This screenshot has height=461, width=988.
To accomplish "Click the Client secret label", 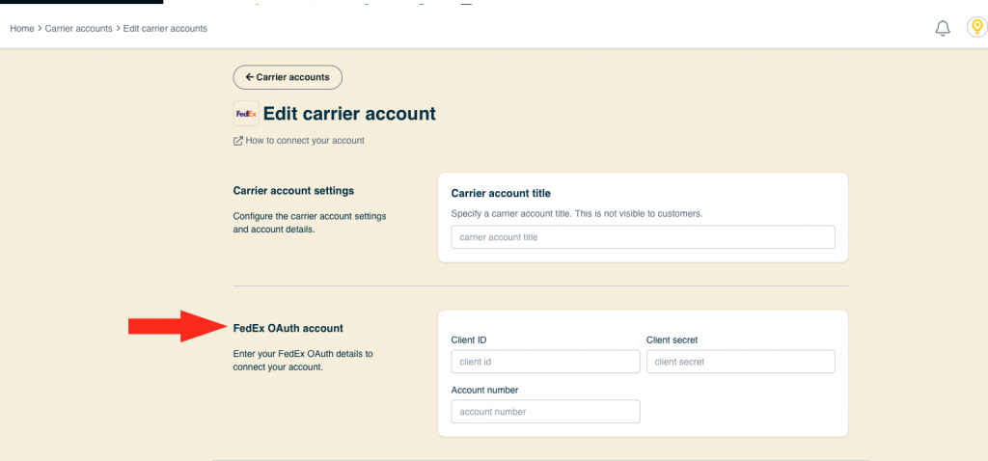I will coord(672,340).
